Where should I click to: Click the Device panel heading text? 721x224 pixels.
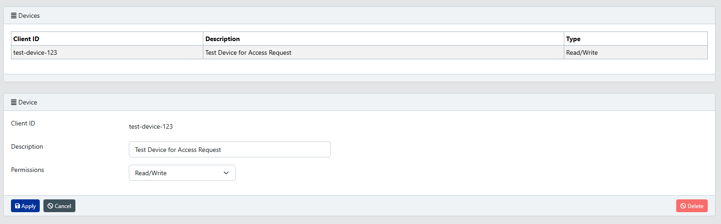click(x=28, y=102)
